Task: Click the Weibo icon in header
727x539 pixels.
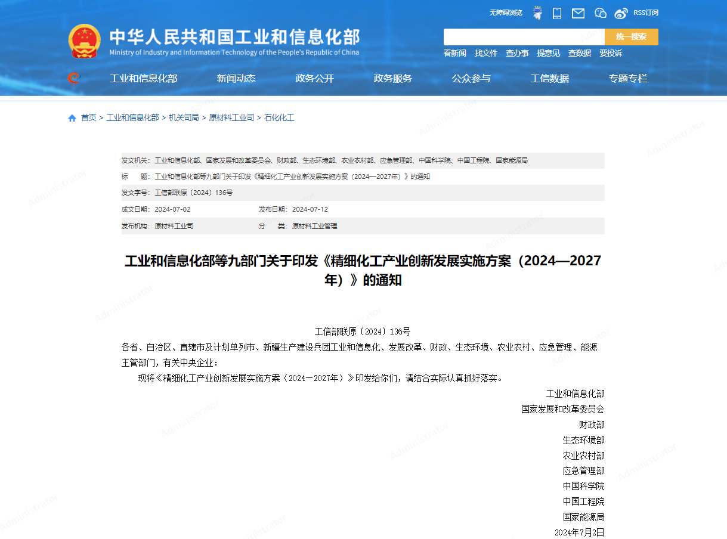Action: click(x=621, y=13)
